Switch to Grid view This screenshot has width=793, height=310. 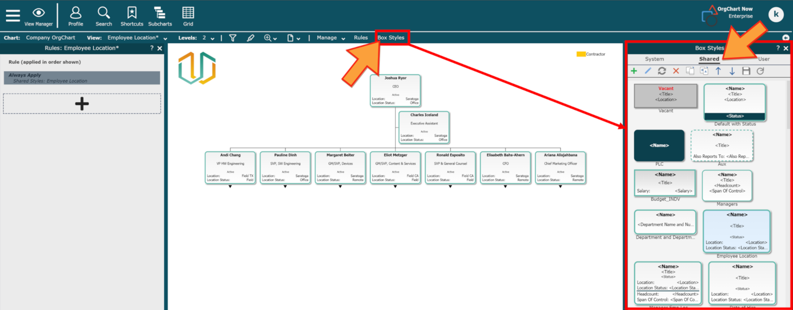pyautogui.click(x=188, y=16)
